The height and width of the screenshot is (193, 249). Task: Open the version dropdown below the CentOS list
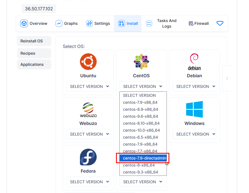tap(141, 182)
